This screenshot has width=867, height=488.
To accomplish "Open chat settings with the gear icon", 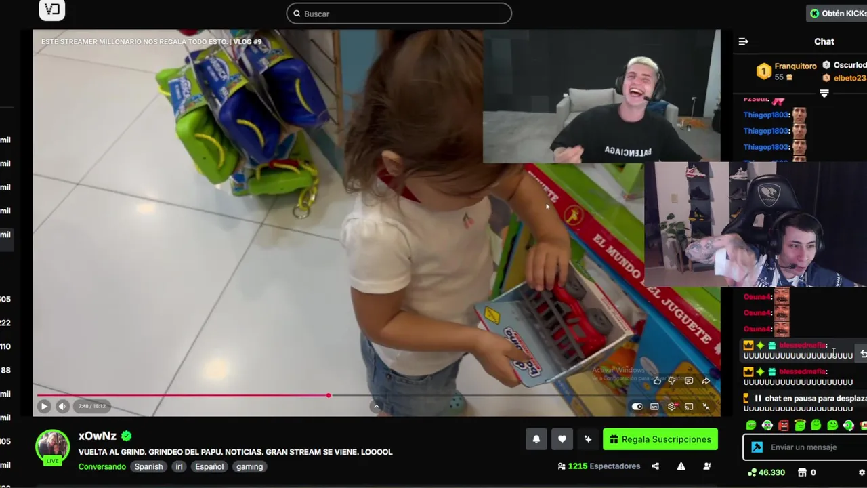I will [862, 472].
